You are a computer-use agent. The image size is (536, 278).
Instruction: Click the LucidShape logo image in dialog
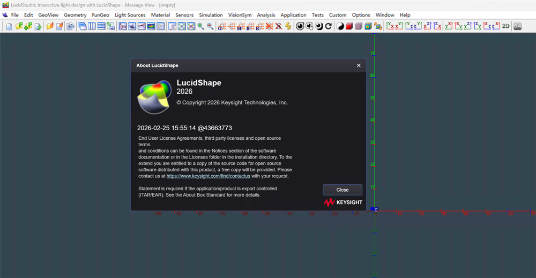click(154, 97)
